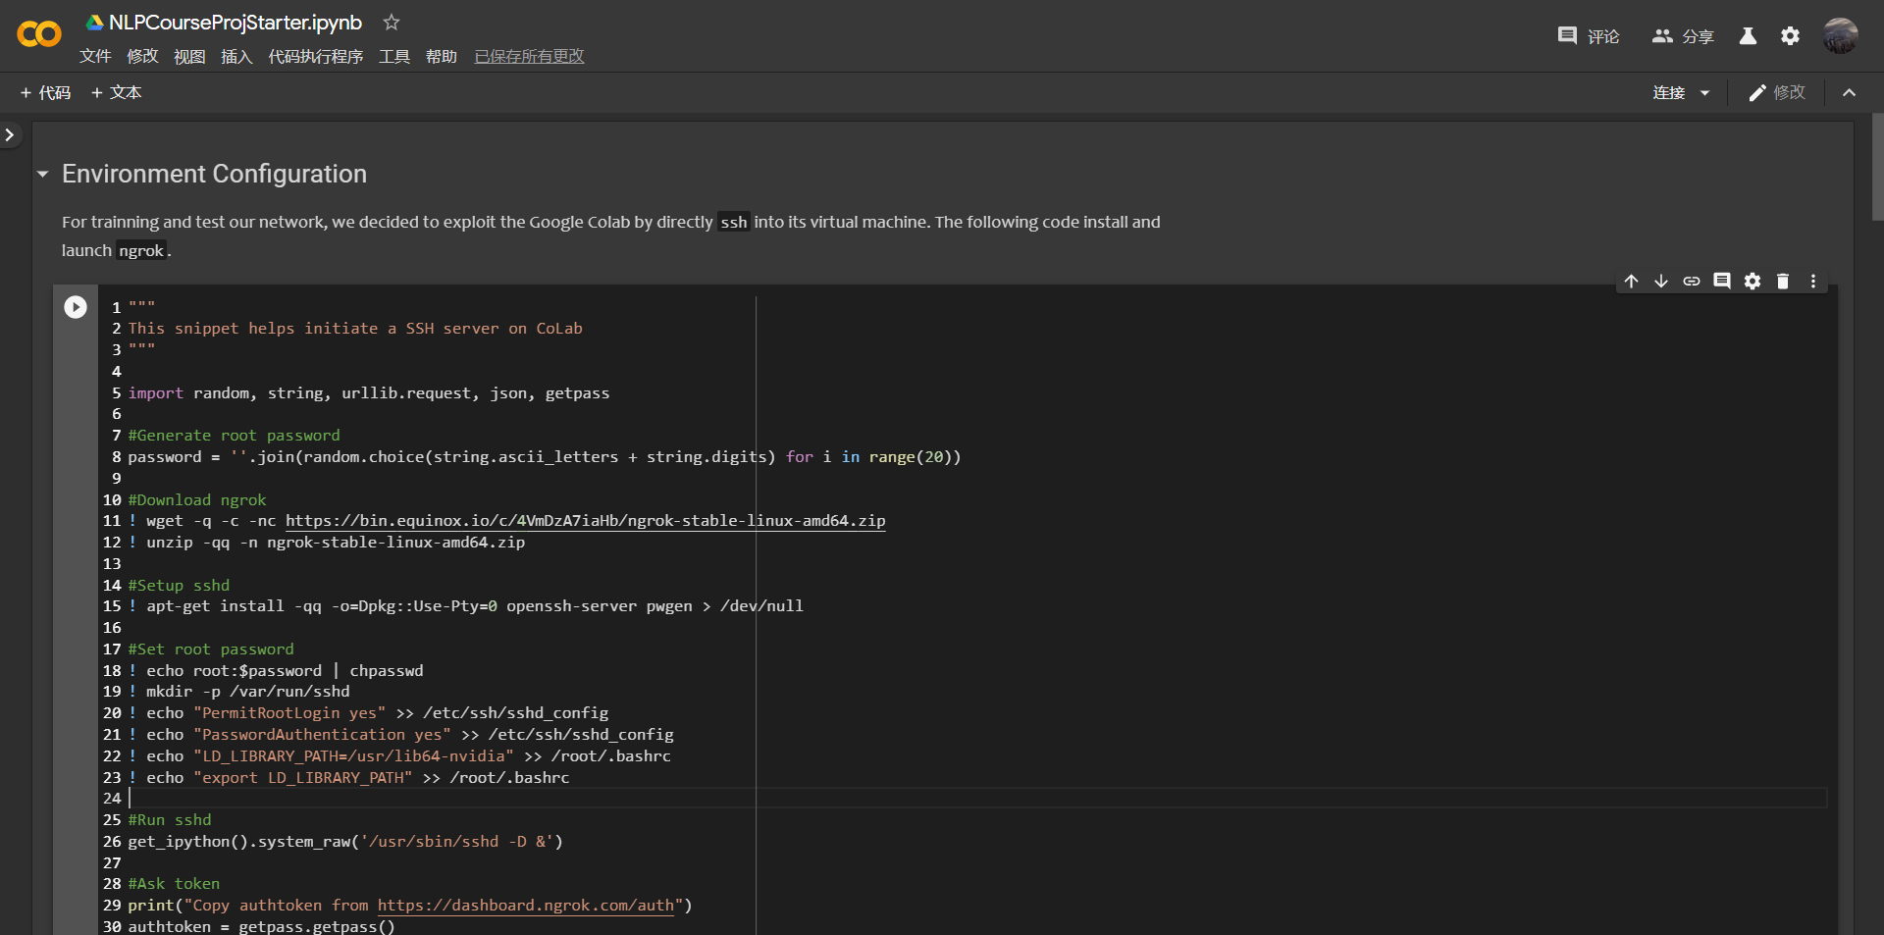This screenshot has height=935, width=1884.
Task: Move the code cell down
Action: 1661,282
